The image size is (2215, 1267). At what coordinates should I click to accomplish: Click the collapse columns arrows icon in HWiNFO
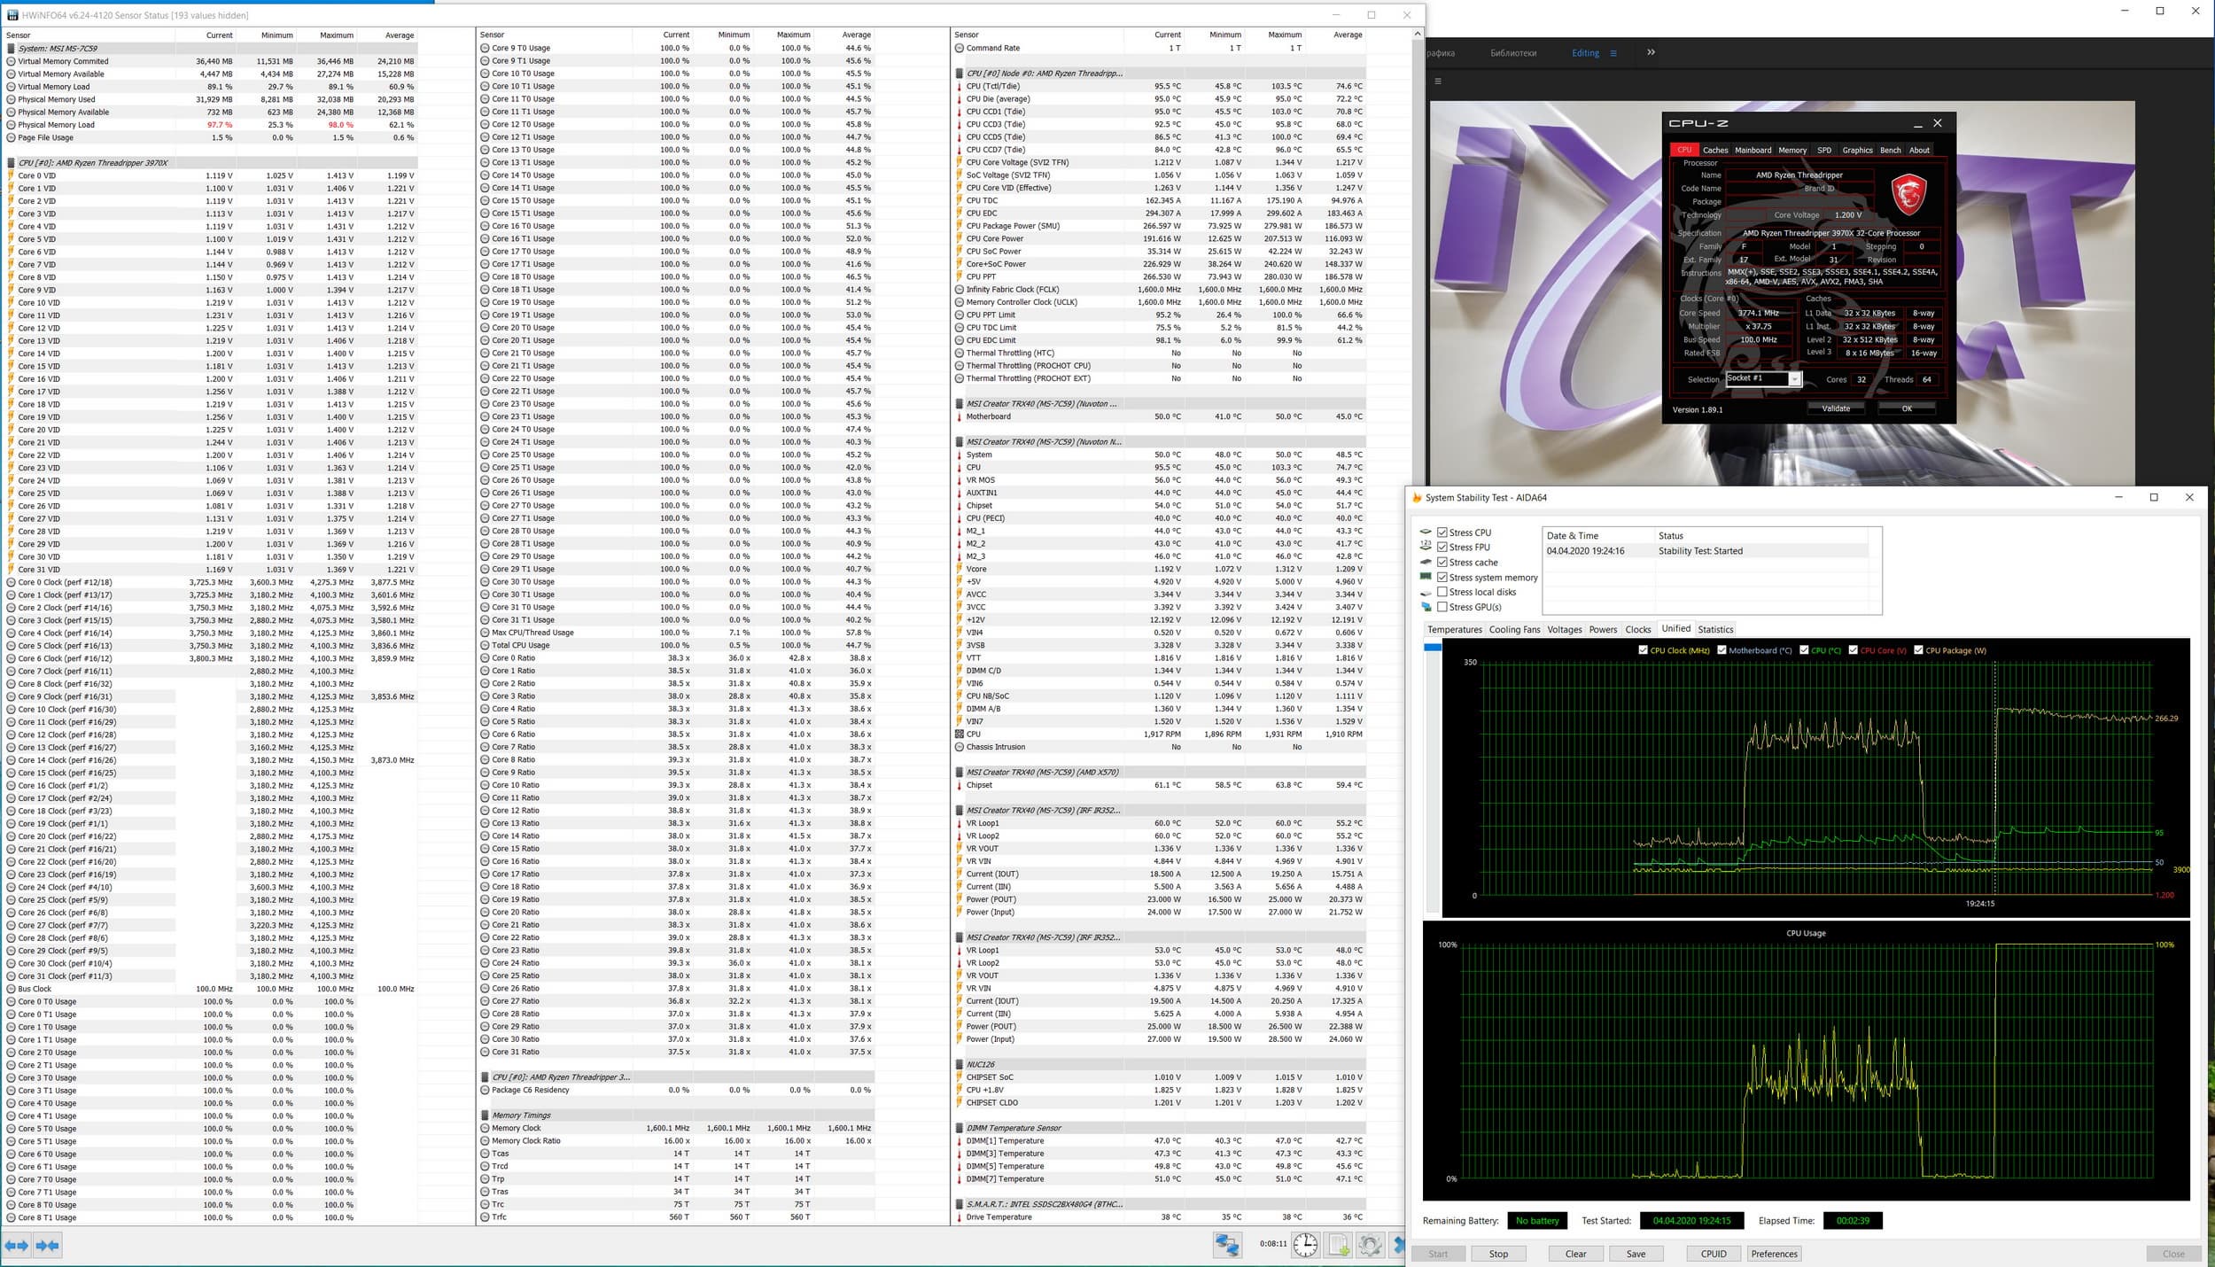pos(48,1245)
